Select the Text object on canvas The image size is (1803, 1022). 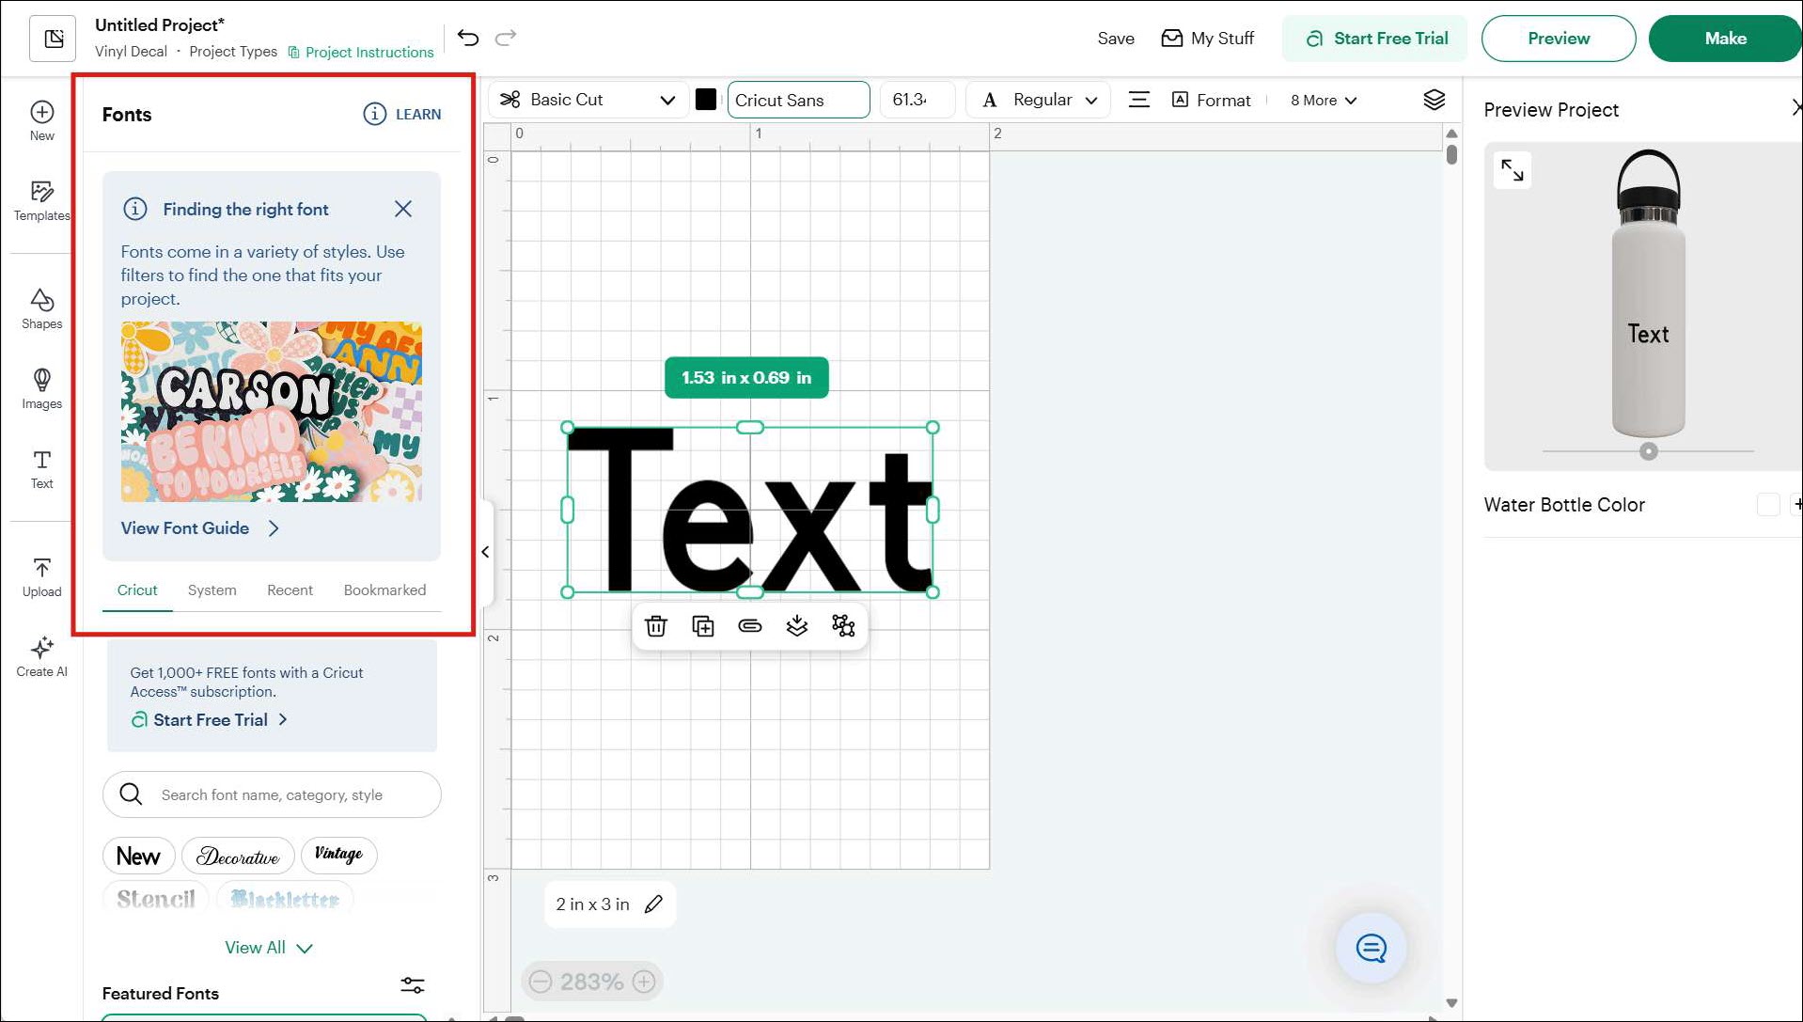click(749, 510)
